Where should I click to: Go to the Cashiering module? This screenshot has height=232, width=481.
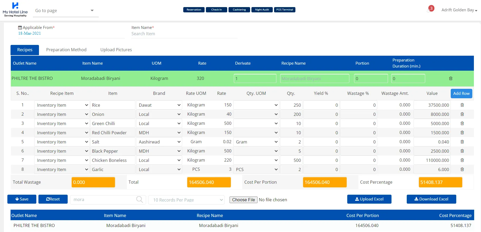239,10
